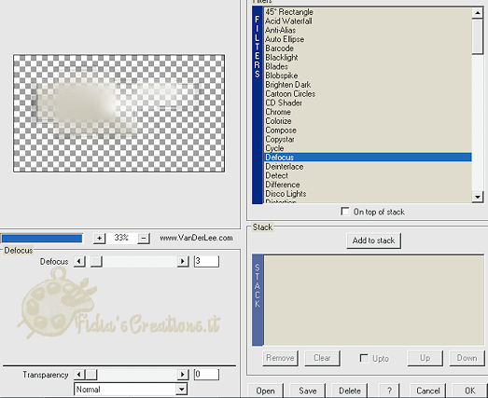Screen dimensions: 488x398
Task: Click the Transparency slider thumb
Action: coord(91,375)
